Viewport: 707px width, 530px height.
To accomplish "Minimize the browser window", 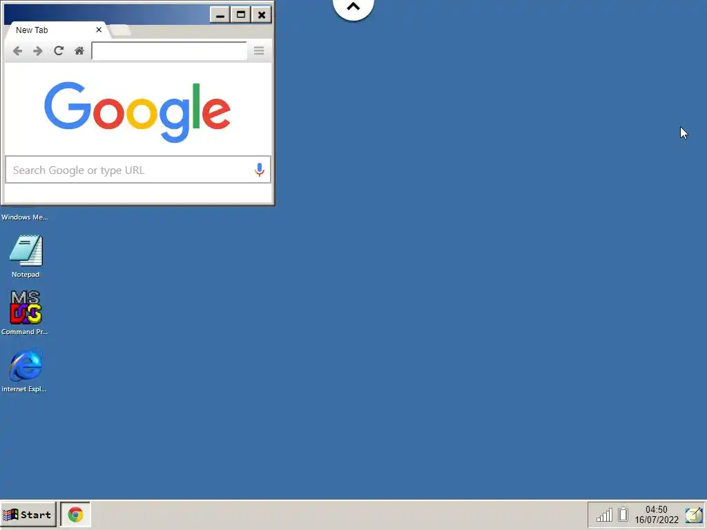I will [220, 15].
